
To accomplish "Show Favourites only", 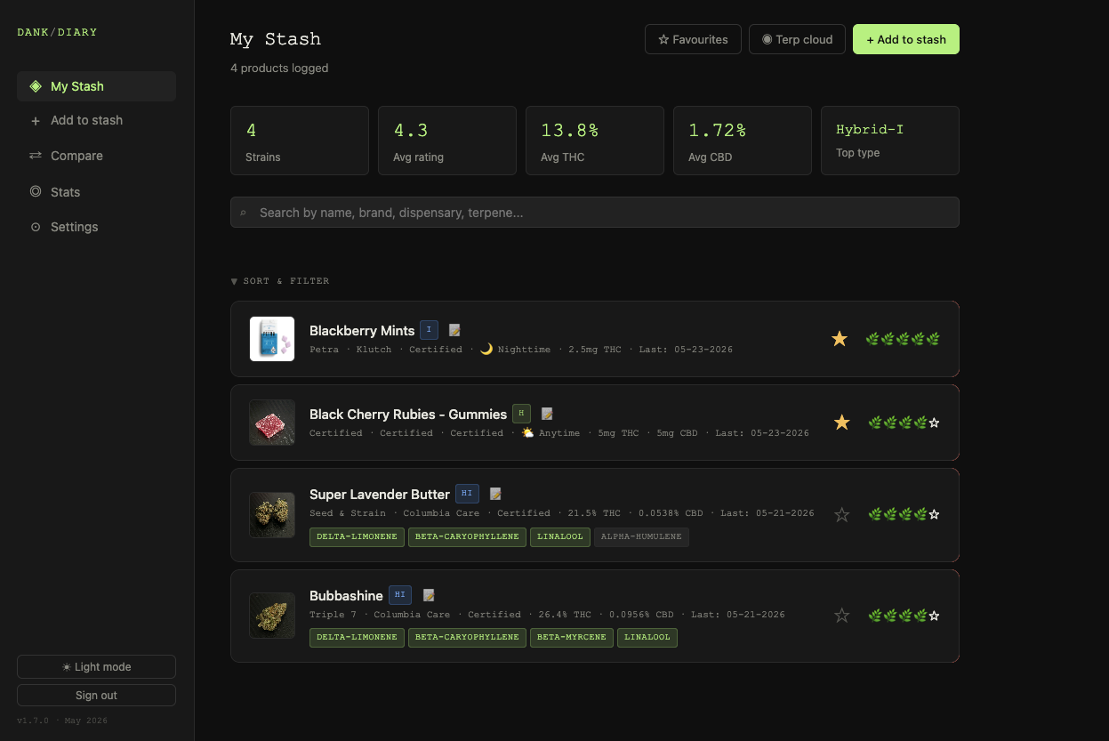I will pyautogui.click(x=693, y=39).
